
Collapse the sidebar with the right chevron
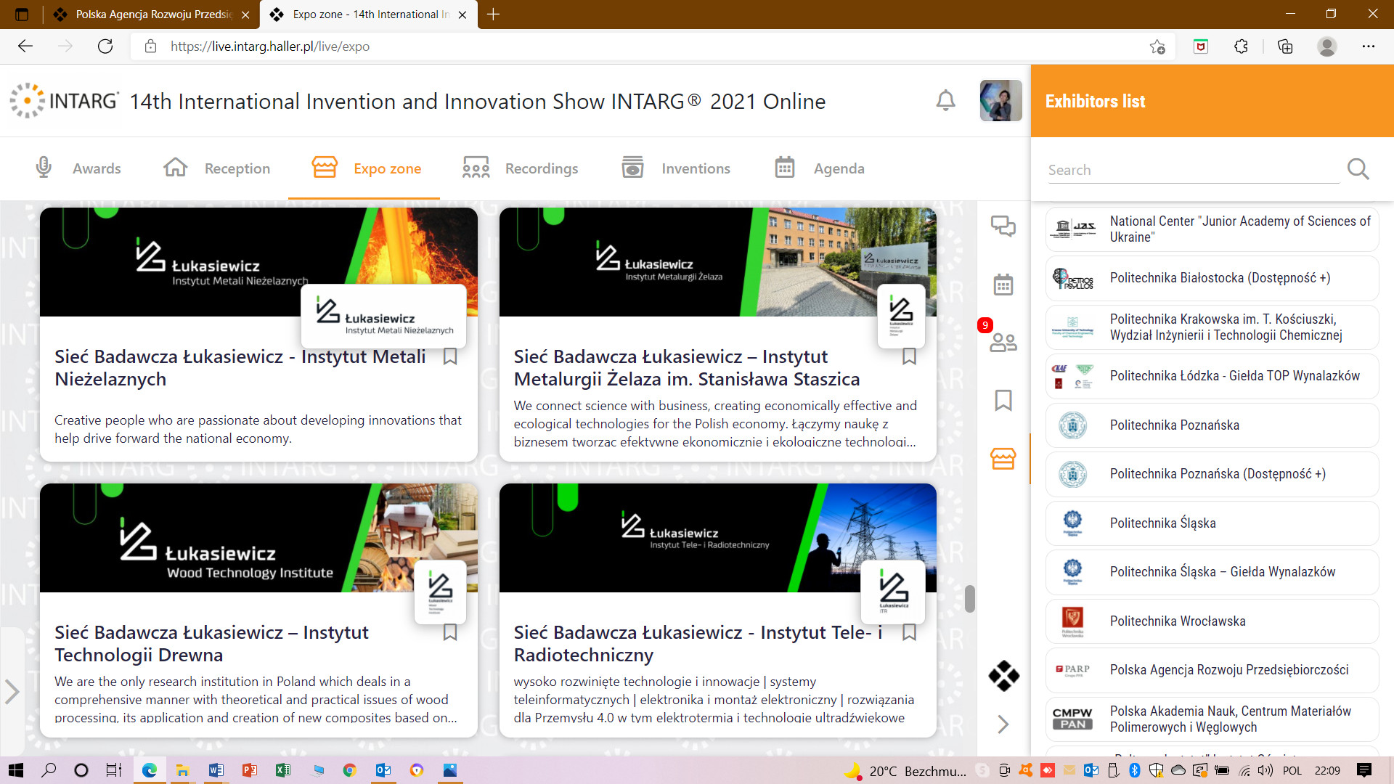(1003, 724)
